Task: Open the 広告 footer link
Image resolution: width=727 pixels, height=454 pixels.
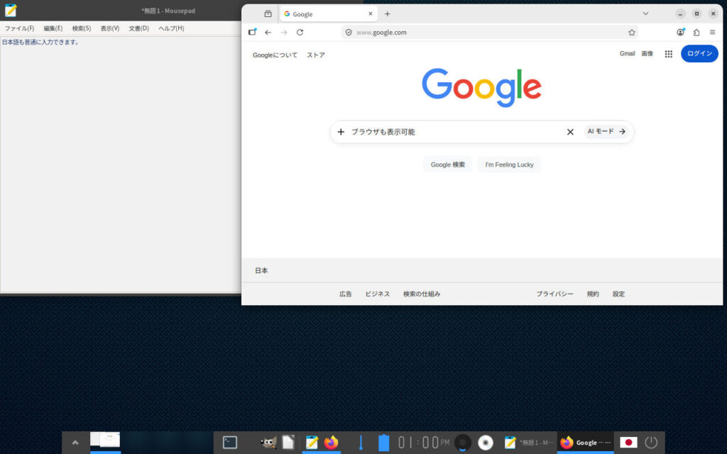Action: (x=346, y=294)
